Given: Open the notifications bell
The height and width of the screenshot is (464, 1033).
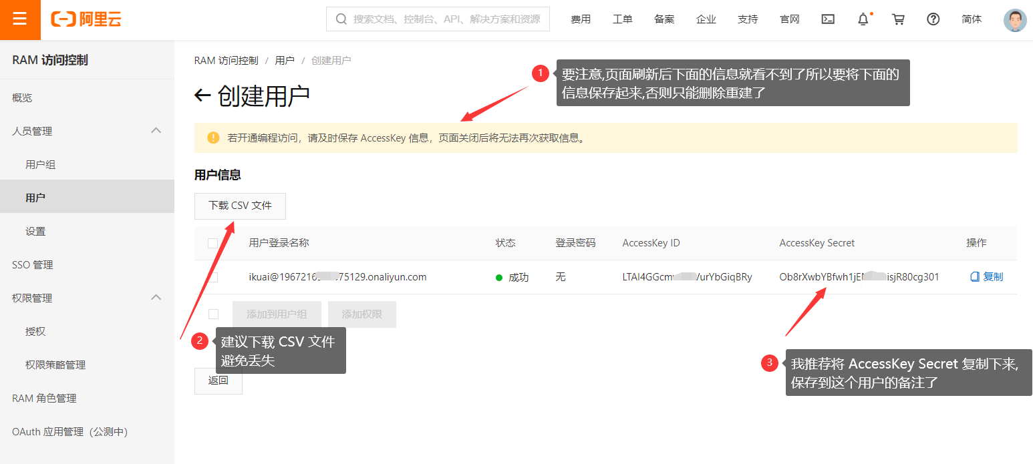Looking at the screenshot, I should [863, 19].
